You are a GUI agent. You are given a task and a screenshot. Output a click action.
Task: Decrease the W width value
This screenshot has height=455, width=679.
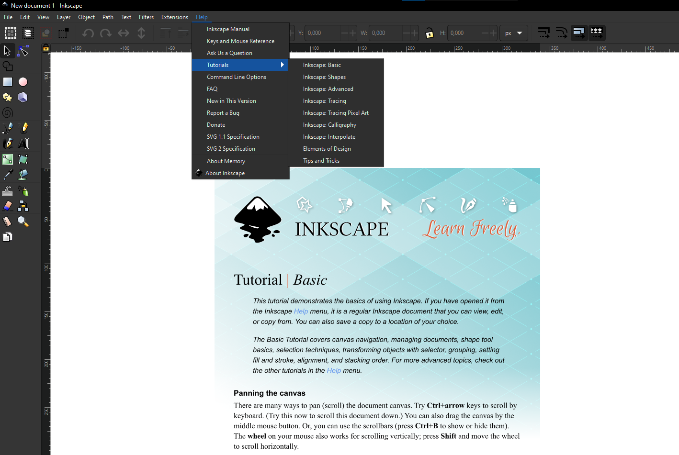tap(406, 33)
